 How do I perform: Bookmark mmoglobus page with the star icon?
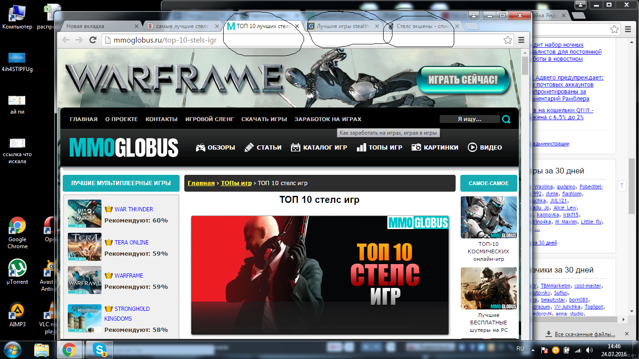507,40
